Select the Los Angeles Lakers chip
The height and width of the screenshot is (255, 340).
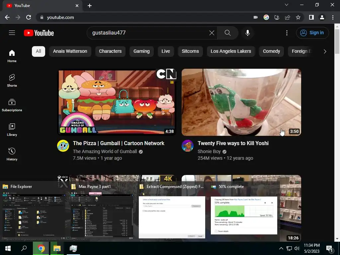(231, 51)
